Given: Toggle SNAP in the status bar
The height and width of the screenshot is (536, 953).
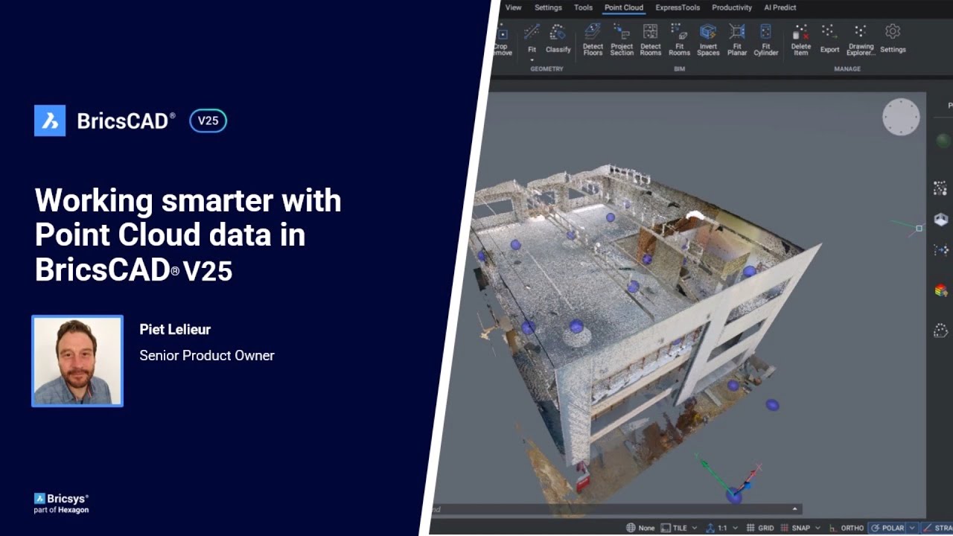Looking at the screenshot, I should [x=795, y=528].
